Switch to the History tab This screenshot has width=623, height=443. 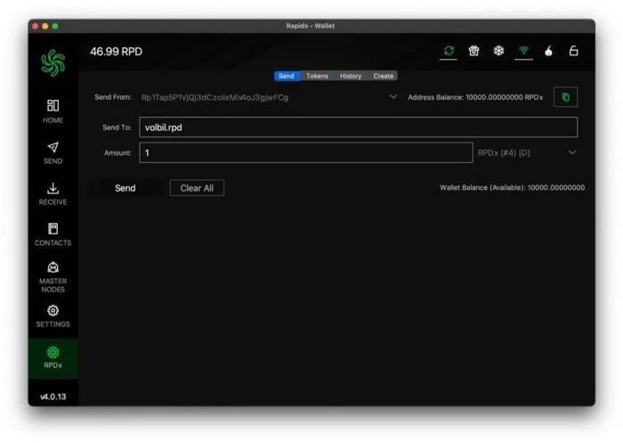[351, 76]
